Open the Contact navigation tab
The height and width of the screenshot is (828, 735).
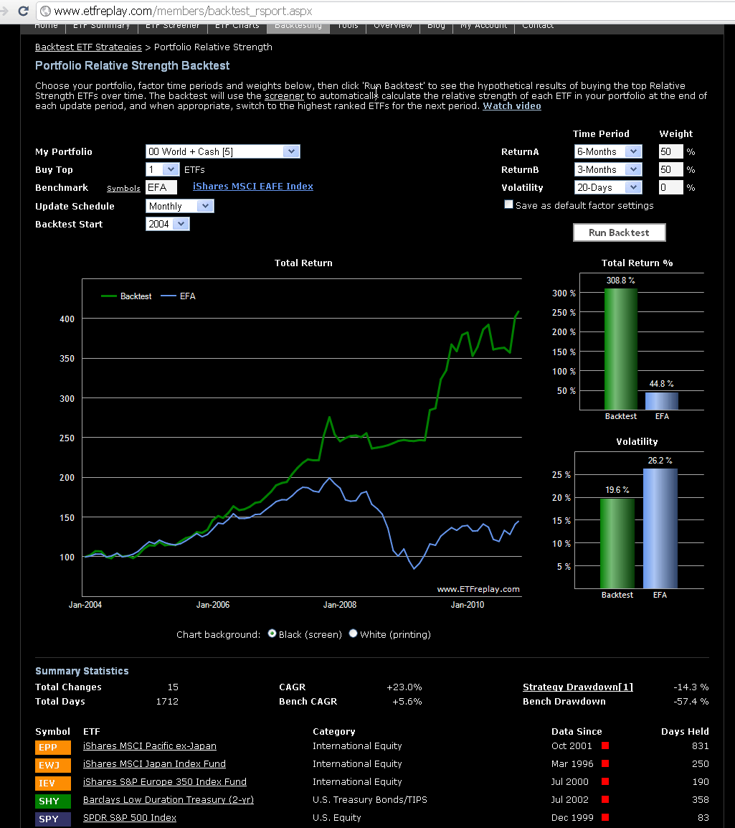538,26
